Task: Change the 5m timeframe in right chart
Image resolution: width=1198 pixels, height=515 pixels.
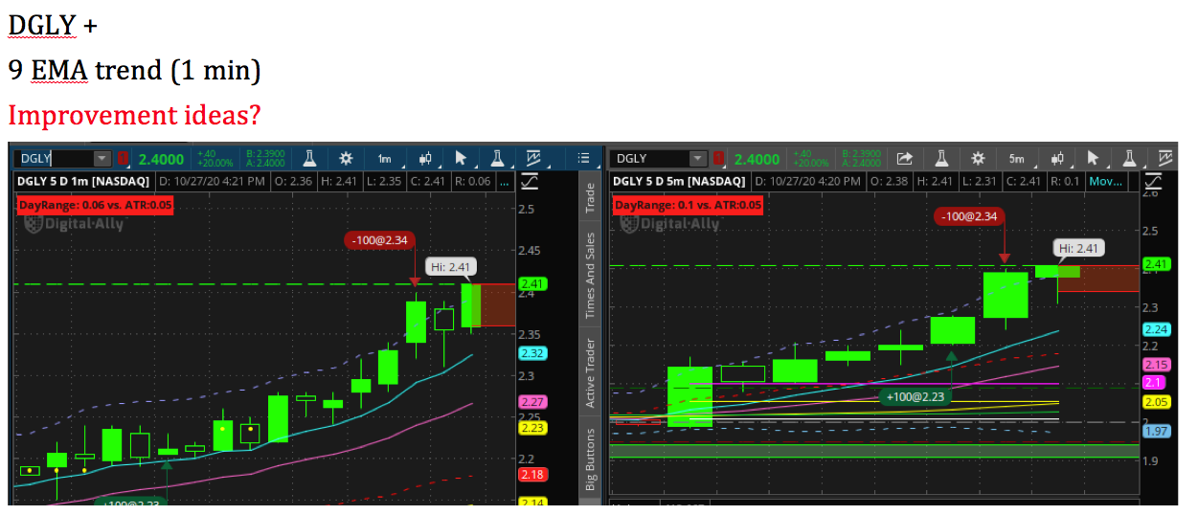Action: point(1016,159)
